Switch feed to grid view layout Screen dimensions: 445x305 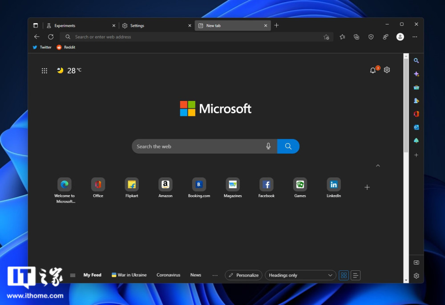tap(344, 275)
